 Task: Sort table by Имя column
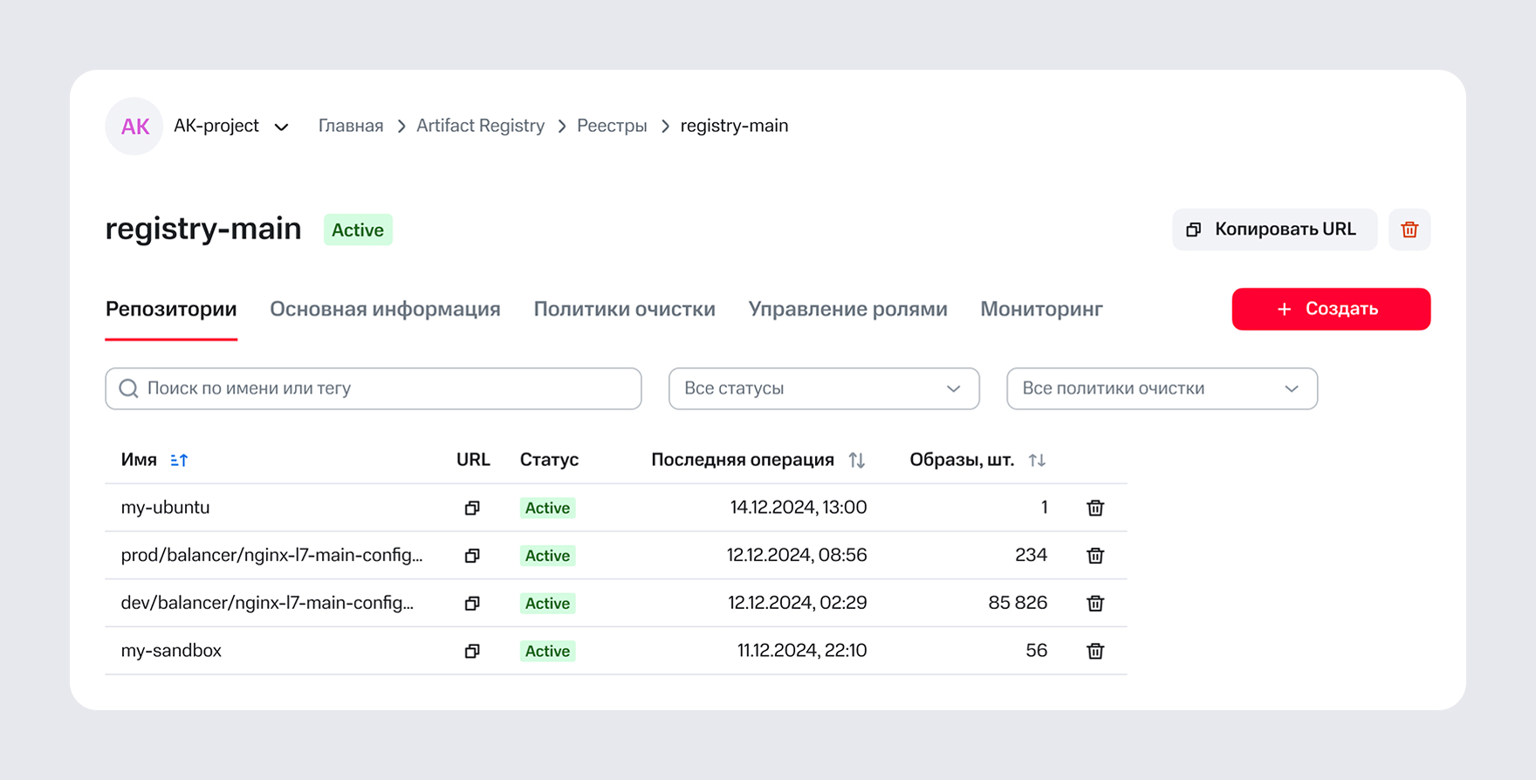coord(179,460)
